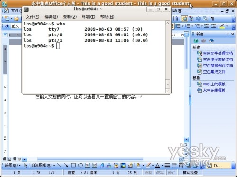Click the forward arrow in task pane

pos(203,41)
